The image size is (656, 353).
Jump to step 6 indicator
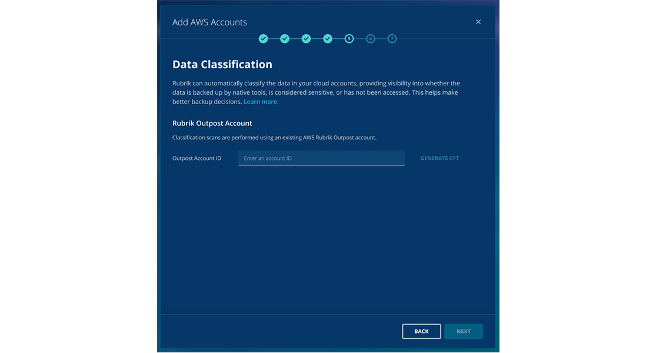point(370,39)
